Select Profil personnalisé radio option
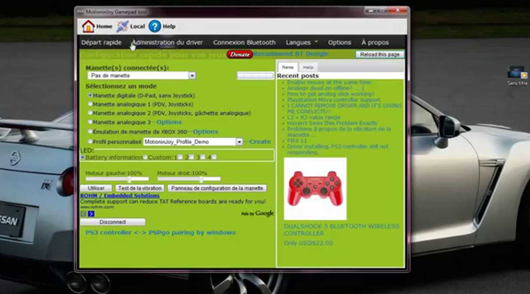This screenshot has width=530, height=294. (90, 142)
